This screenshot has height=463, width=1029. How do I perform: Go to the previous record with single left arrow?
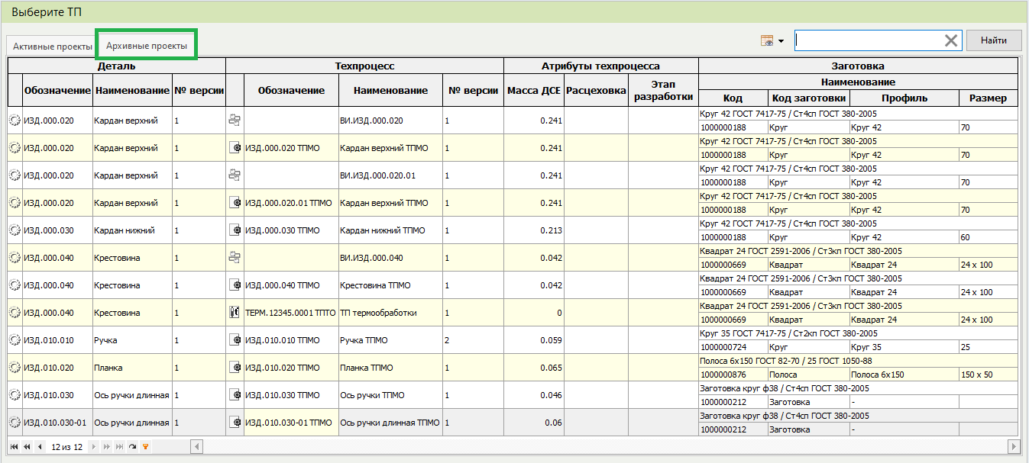tap(40, 447)
